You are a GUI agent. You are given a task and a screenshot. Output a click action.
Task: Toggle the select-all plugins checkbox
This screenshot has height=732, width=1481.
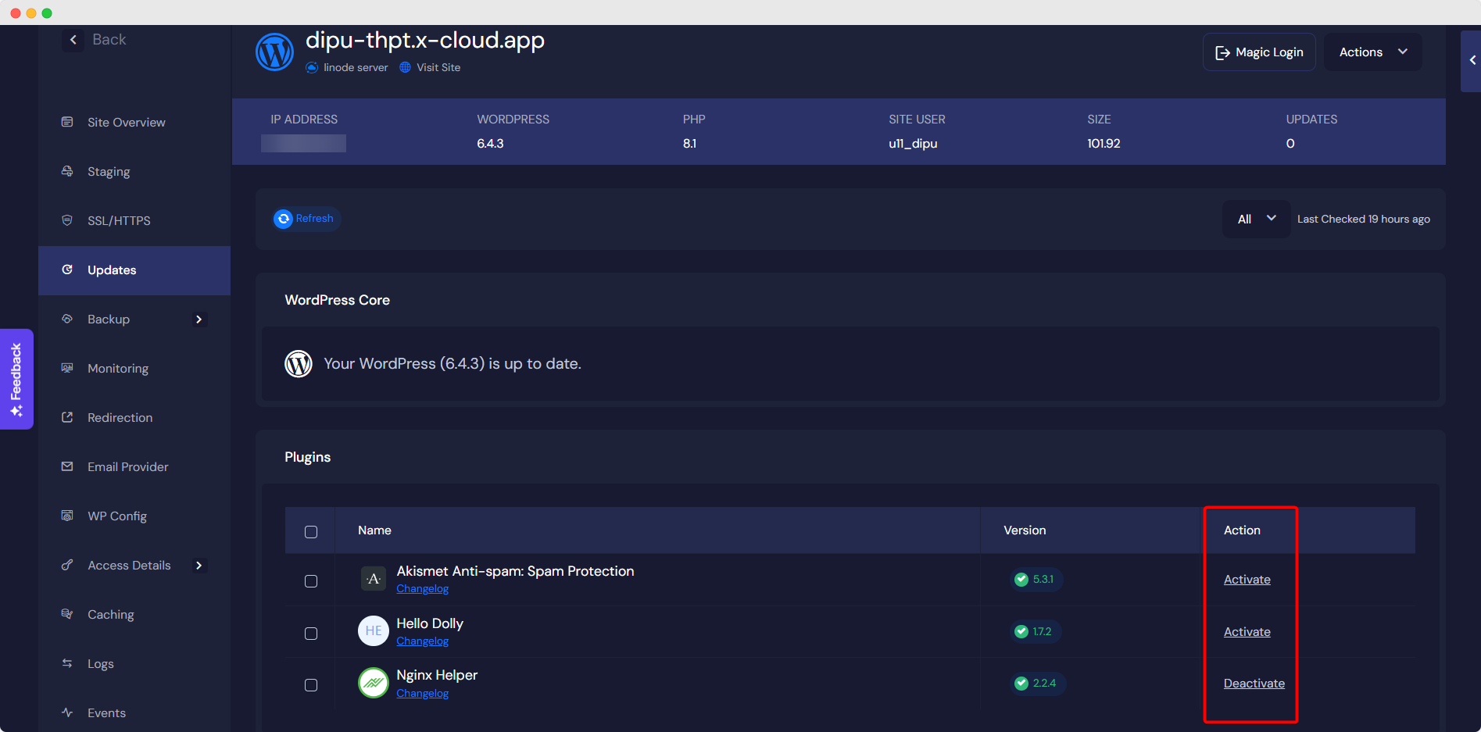[x=311, y=532]
